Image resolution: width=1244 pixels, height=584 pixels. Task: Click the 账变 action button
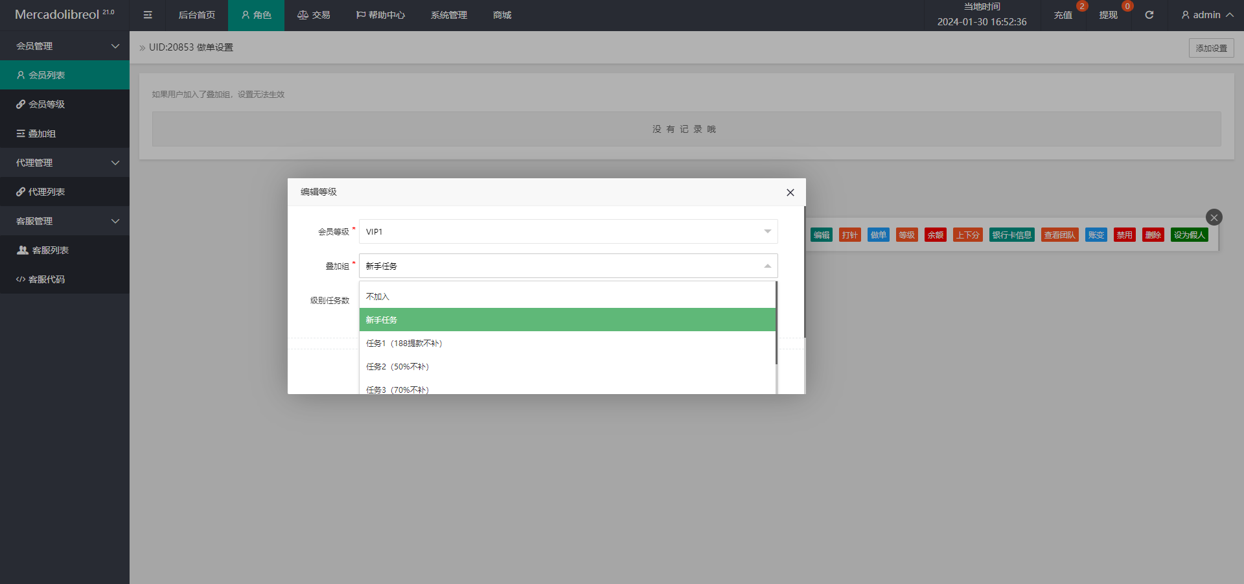click(1096, 235)
